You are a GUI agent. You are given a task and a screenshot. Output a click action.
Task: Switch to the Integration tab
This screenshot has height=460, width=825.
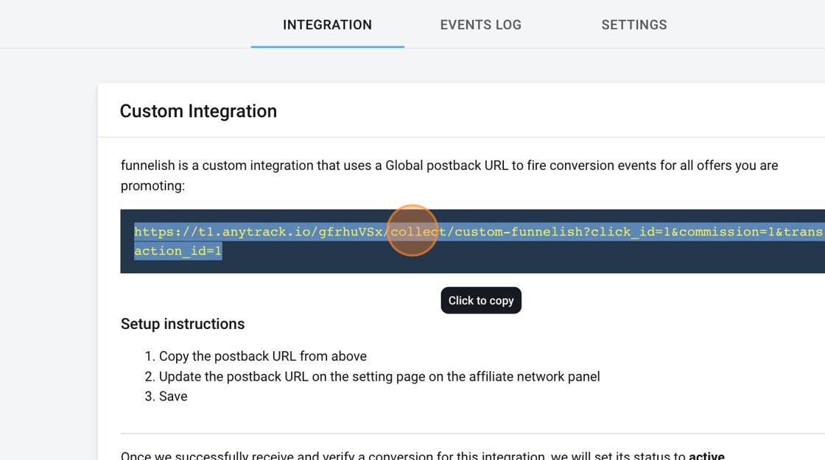(x=327, y=25)
